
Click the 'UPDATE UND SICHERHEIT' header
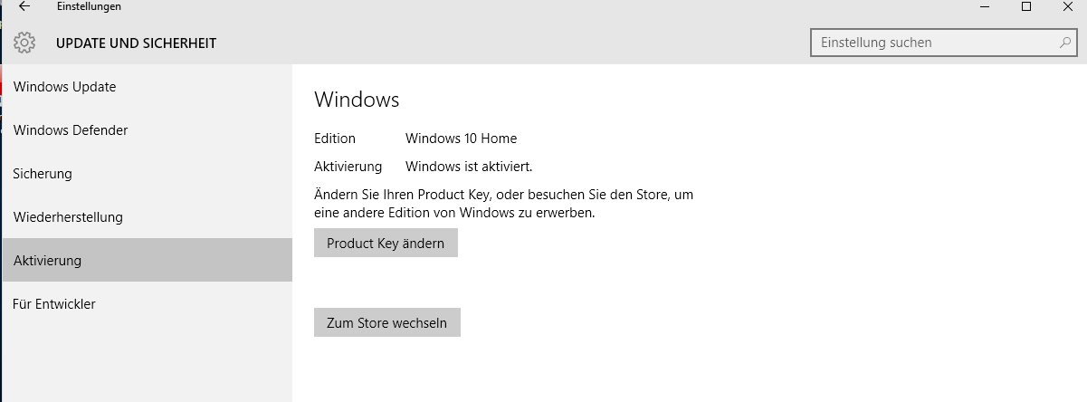pos(136,43)
